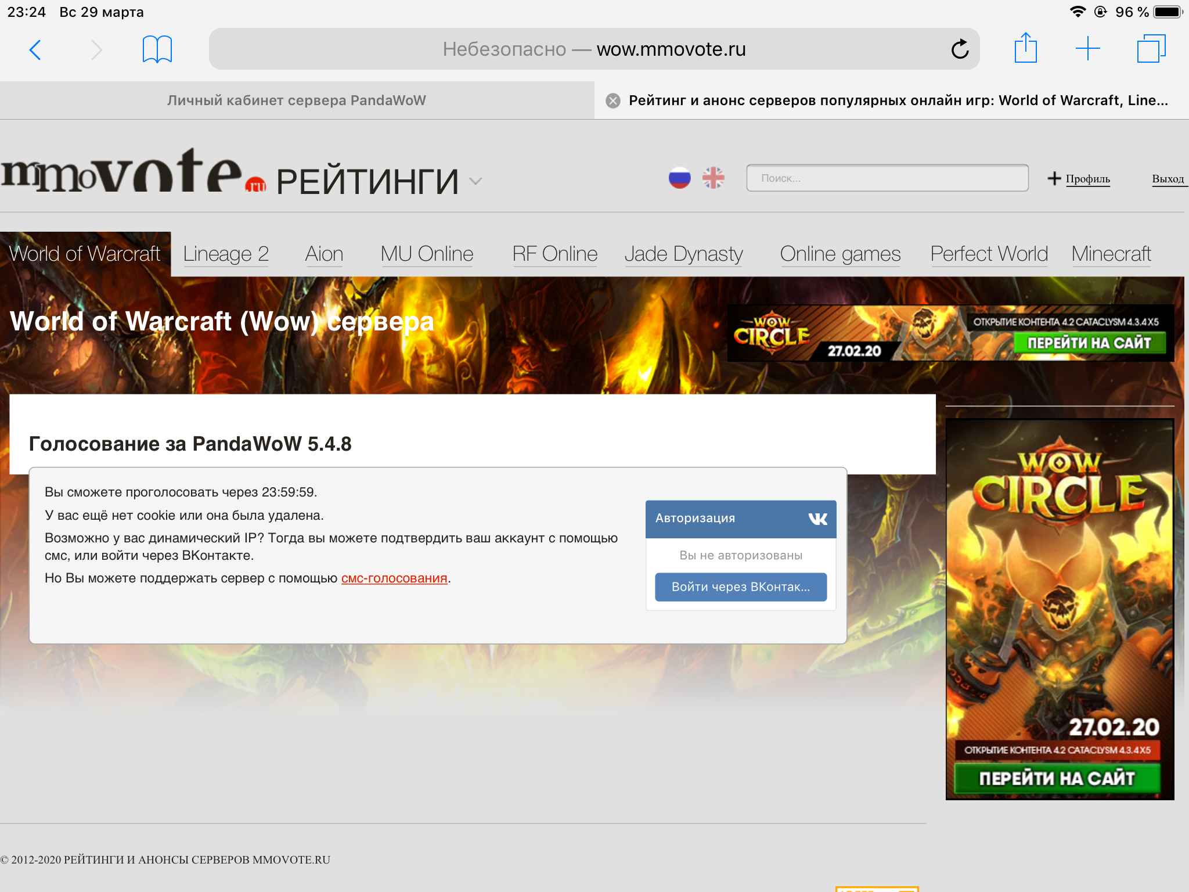Click the Выход logout link
The width and height of the screenshot is (1189, 892).
(x=1168, y=179)
